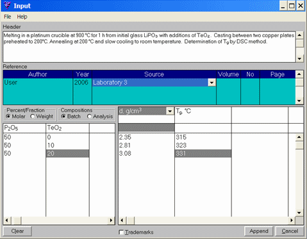Click the shaded cell beneath d, g/cm³ header
The height and width of the screenshot is (239, 307).
(x=146, y=128)
